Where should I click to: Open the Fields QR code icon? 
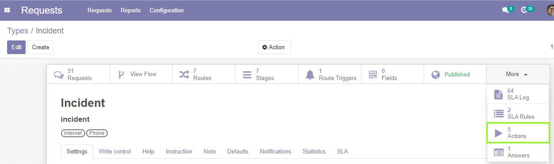click(x=373, y=75)
